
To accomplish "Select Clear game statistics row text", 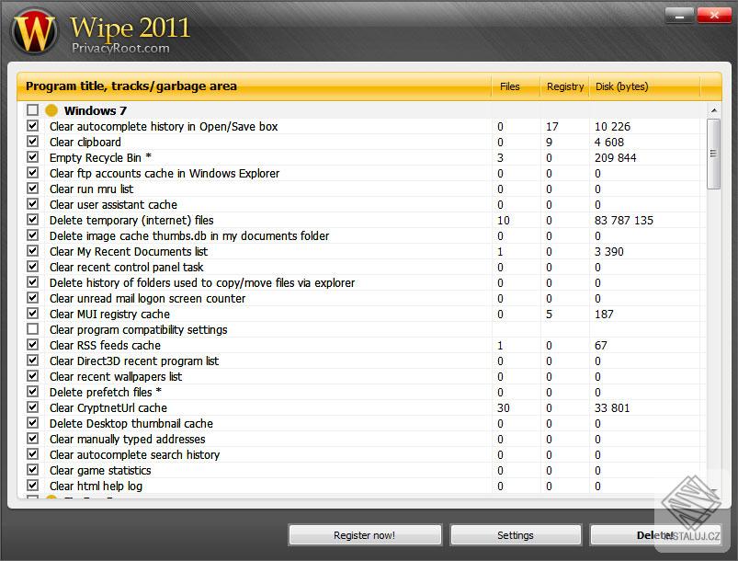I will coord(100,470).
